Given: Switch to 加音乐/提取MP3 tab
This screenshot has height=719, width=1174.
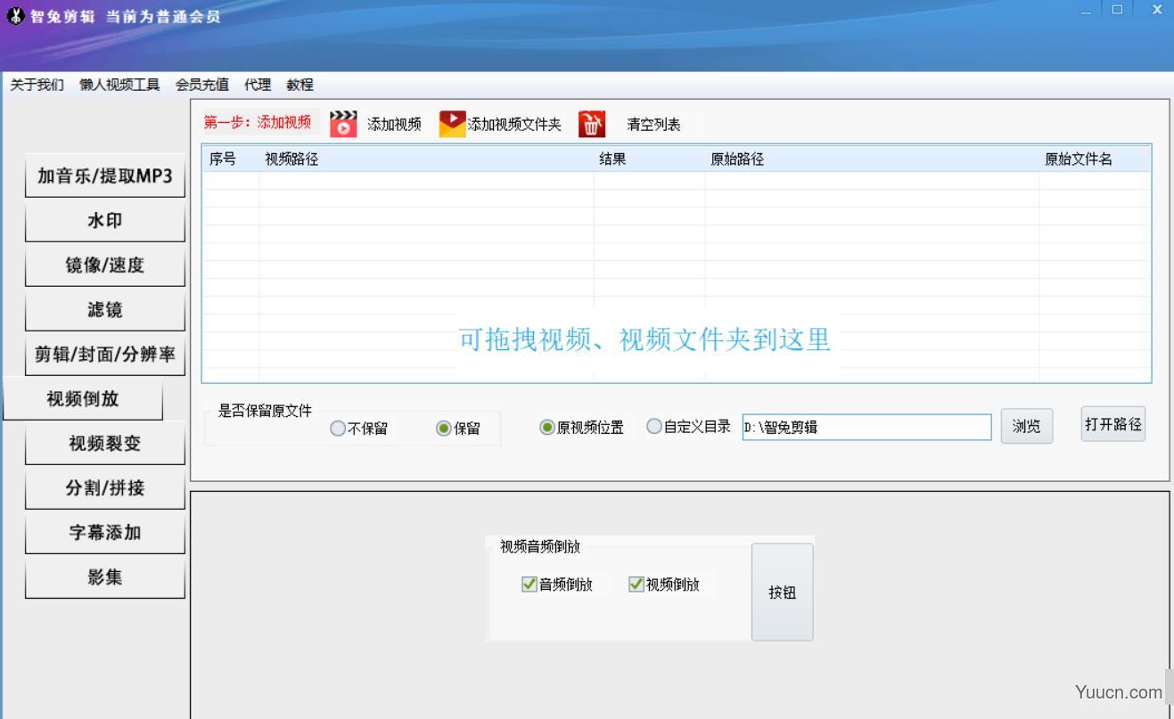Looking at the screenshot, I should coord(105,176).
